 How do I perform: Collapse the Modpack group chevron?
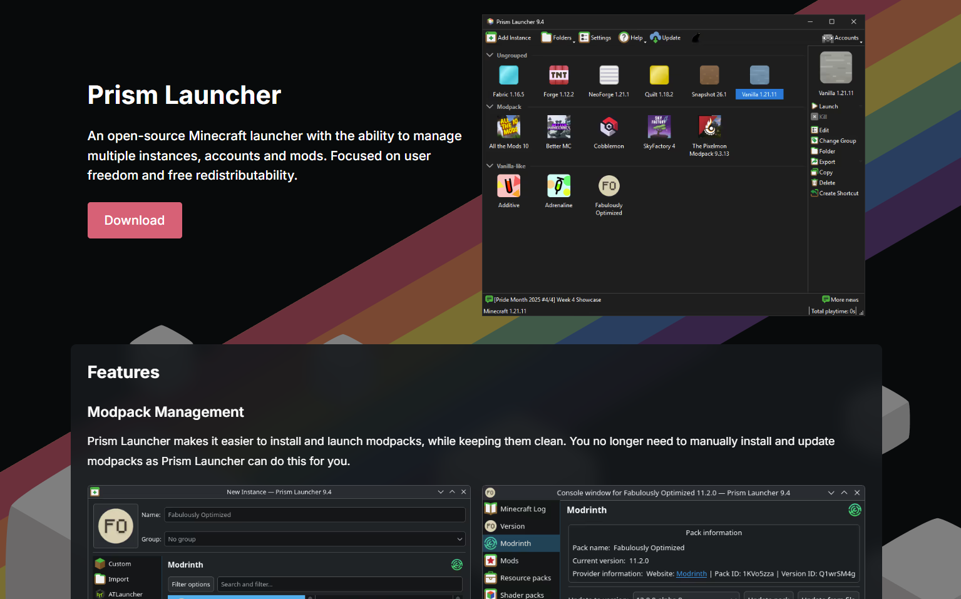coord(490,107)
